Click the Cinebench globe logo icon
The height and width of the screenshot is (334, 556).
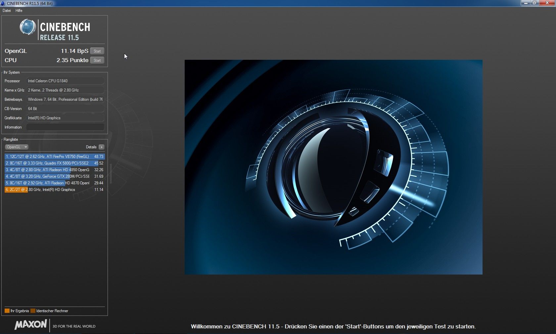click(x=27, y=27)
